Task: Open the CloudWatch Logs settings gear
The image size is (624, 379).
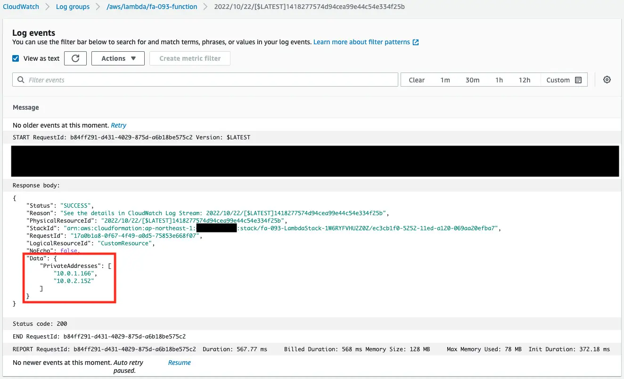Action: [607, 79]
